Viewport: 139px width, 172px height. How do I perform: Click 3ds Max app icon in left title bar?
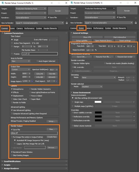pyautogui.click(x=2, y=3)
